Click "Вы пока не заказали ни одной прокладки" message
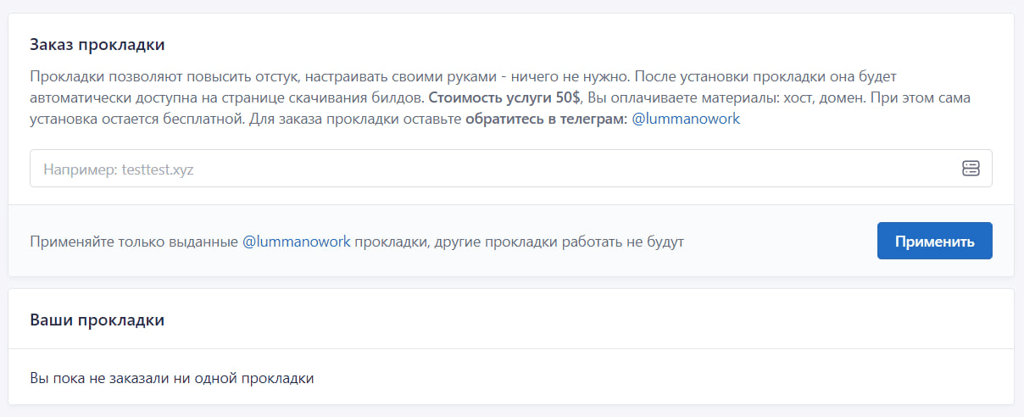1024x417 pixels. (171, 378)
